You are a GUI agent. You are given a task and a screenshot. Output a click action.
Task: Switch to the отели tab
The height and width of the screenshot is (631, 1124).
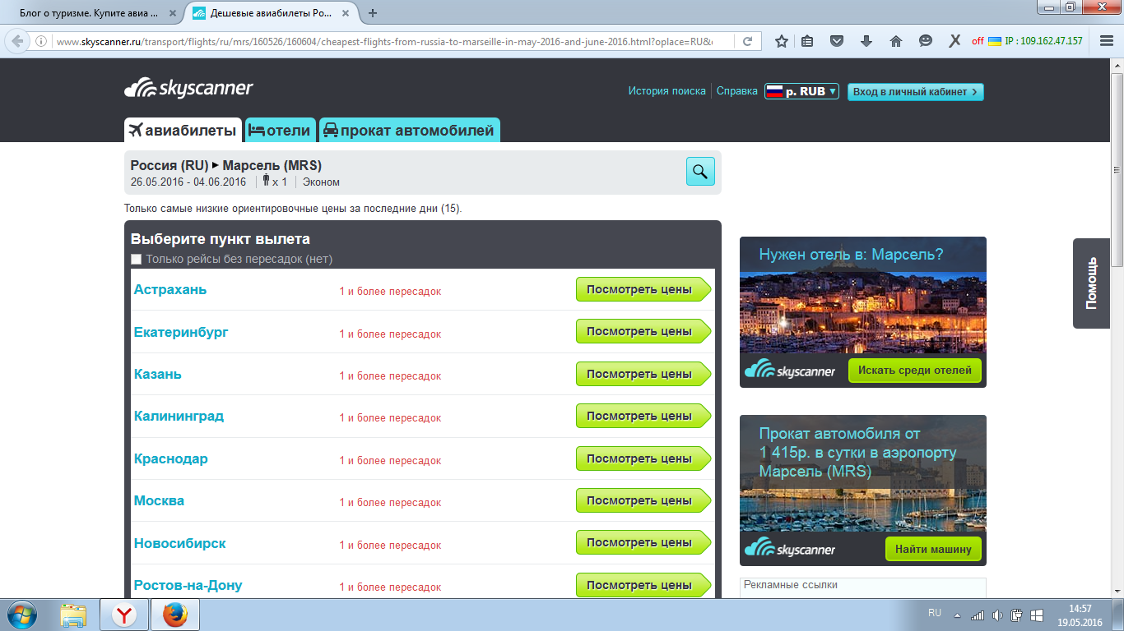(280, 130)
